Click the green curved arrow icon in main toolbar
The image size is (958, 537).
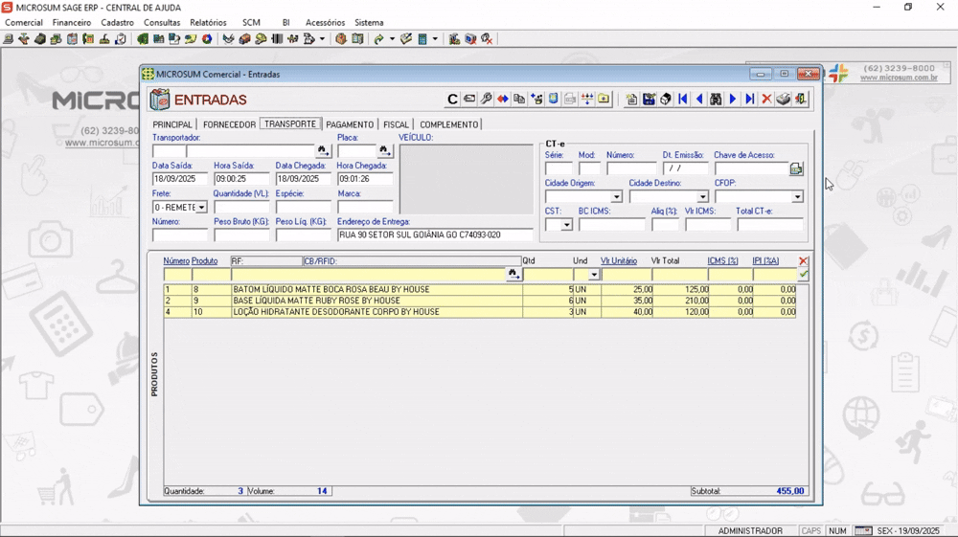pos(378,39)
